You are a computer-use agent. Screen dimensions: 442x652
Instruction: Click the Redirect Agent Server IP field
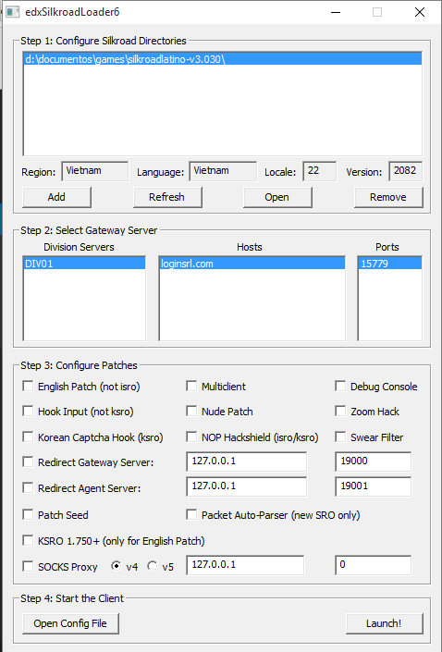click(x=247, y=486)
